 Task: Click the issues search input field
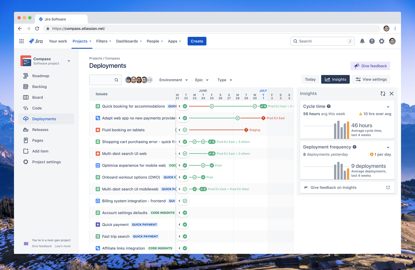[x=105, y=80]
